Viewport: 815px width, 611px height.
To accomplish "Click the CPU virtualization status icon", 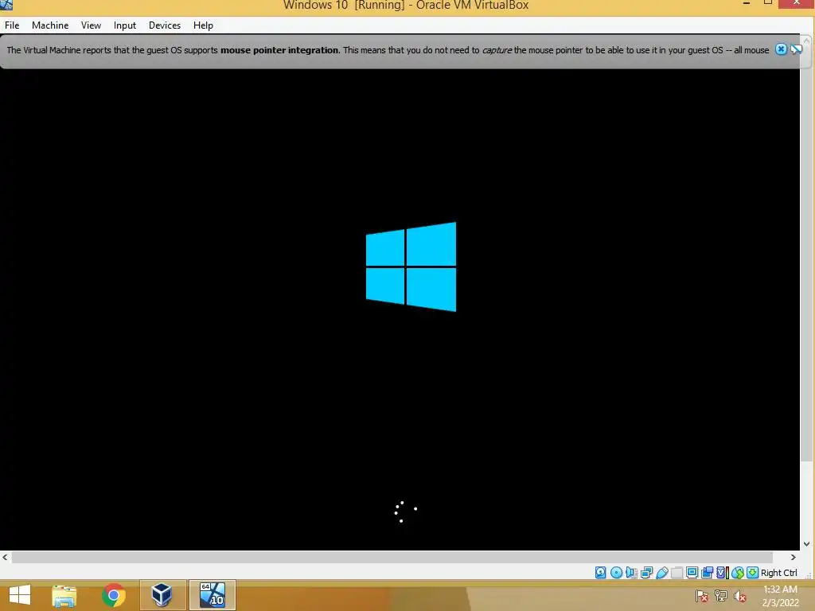I will pyautogui.click(x=723, y=573).
